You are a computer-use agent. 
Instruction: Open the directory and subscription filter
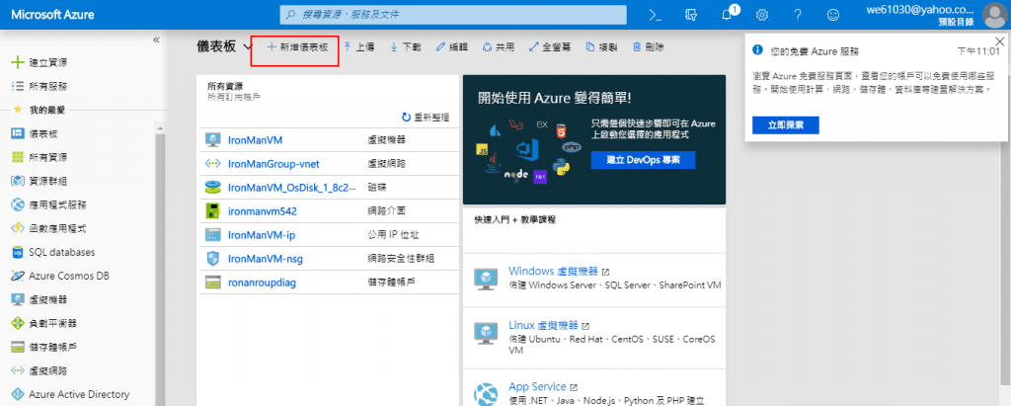(691, 14)
